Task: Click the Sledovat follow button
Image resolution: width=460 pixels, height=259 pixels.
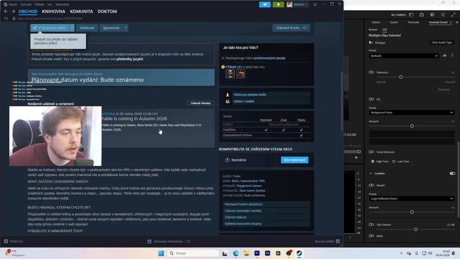Action: tap(87, 28)
